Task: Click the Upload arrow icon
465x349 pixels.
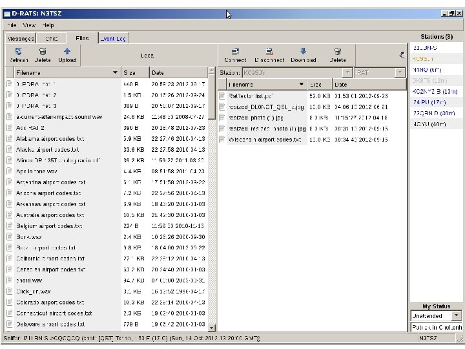Action: point(67,52)
